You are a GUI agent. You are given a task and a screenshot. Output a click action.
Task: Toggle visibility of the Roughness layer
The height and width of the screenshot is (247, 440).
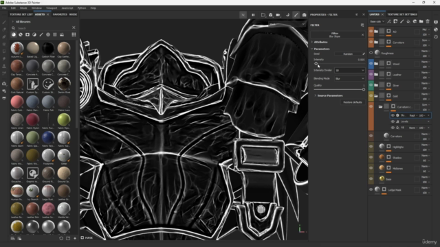tap(371, 53)
